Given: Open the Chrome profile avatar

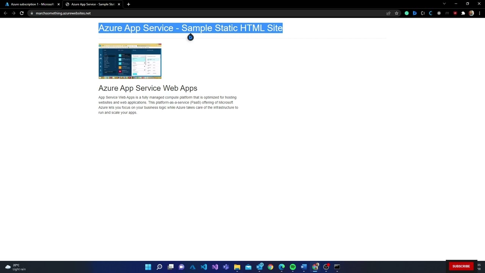Looking at the screenshot, I should coord(471,13).
